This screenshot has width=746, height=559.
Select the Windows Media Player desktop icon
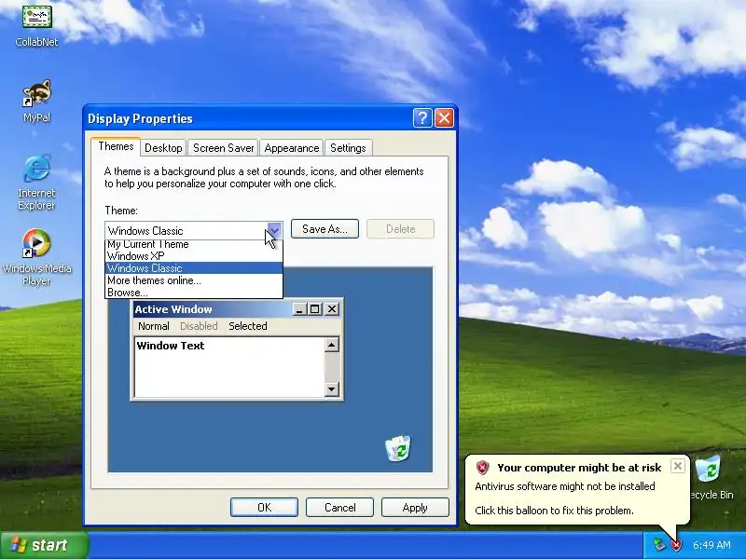coord(36,257)
